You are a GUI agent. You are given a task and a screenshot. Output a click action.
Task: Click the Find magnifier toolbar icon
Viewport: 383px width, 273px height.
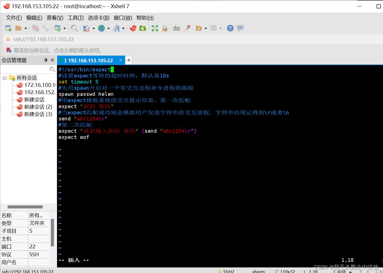74,28
